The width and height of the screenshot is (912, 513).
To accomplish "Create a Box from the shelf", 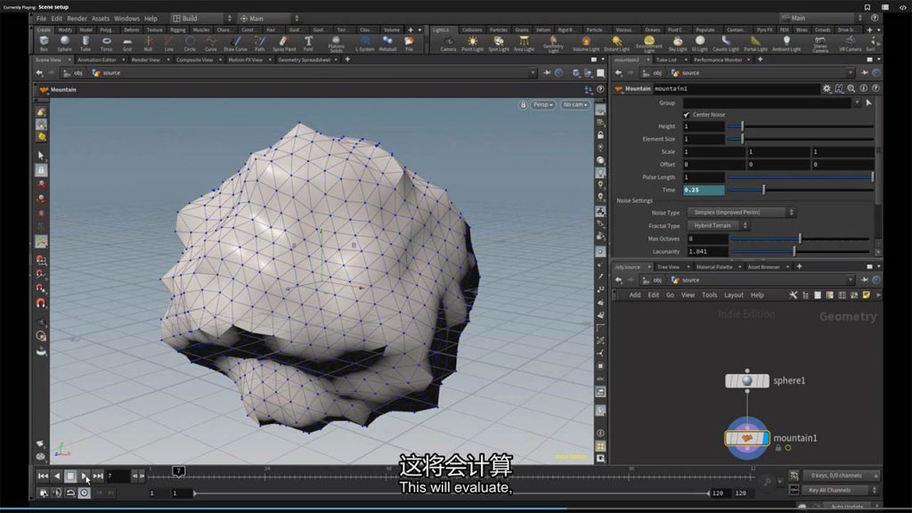I will tap(44, 43).
